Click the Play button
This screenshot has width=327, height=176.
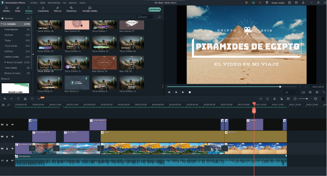point(183,92)
